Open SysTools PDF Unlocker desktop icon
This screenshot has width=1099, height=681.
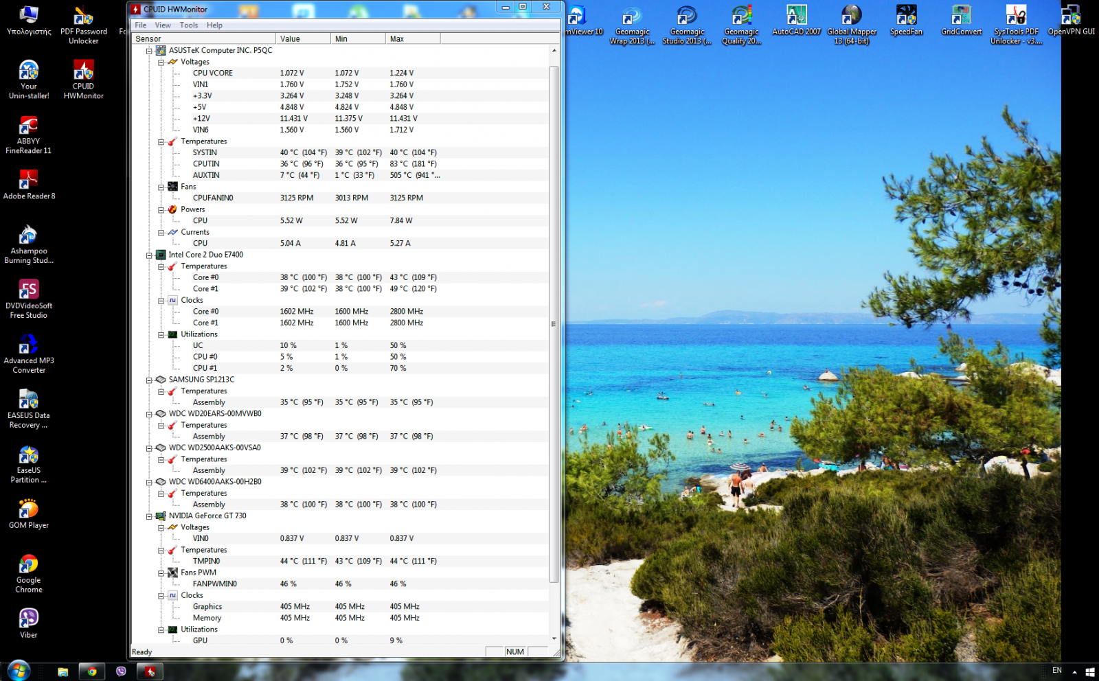coord(1017,25)
